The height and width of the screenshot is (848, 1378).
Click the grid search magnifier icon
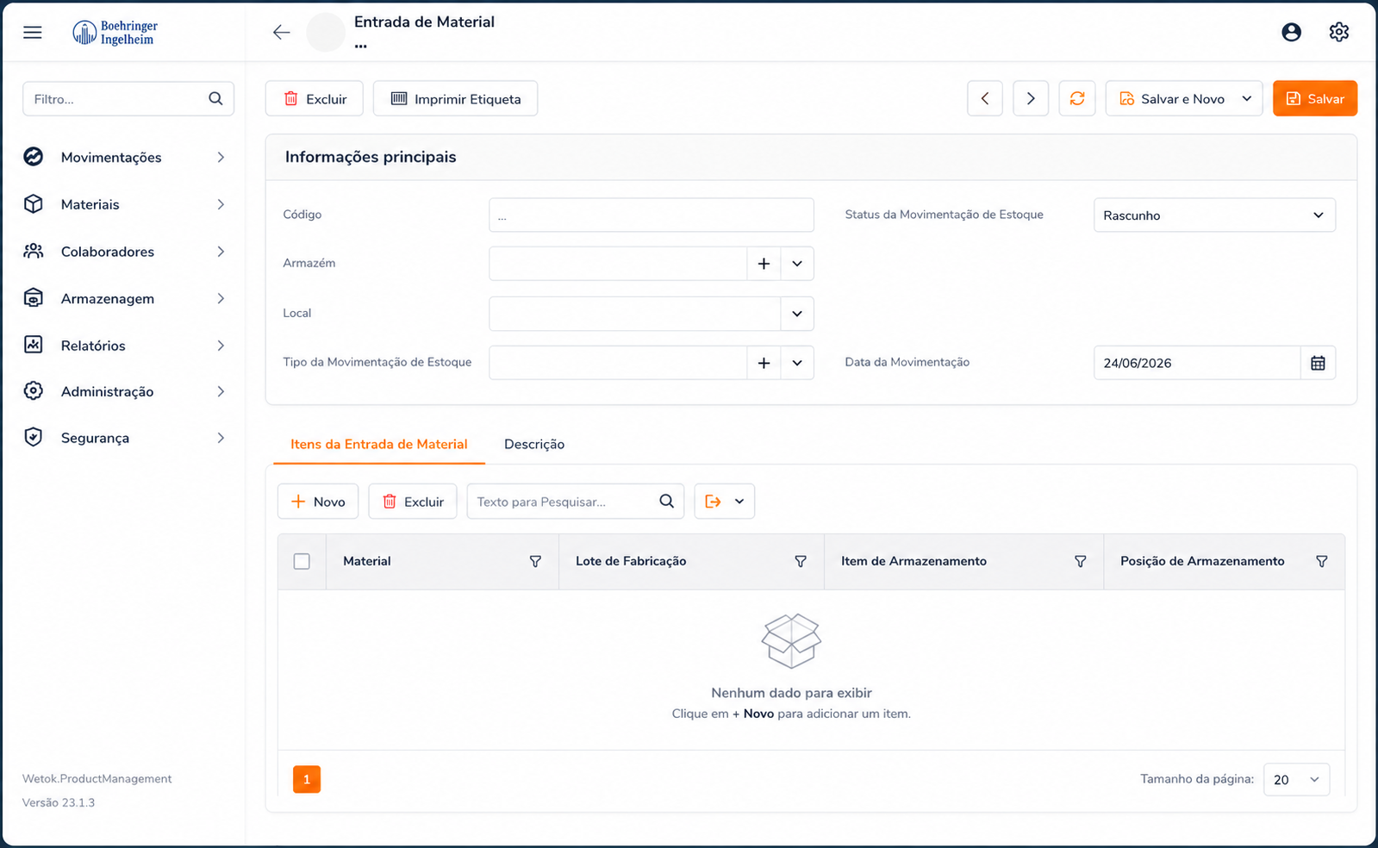point(666,502)
